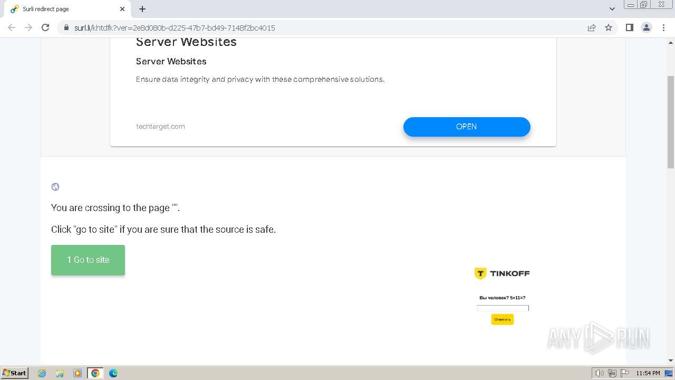Open the tab search dropdown arrow
675x380 pixels.
click(612, 9)
